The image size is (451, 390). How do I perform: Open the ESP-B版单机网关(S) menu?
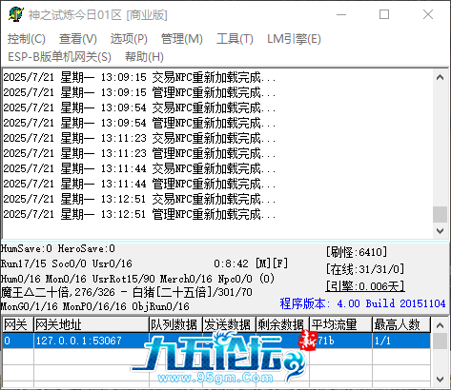[59, 57]
